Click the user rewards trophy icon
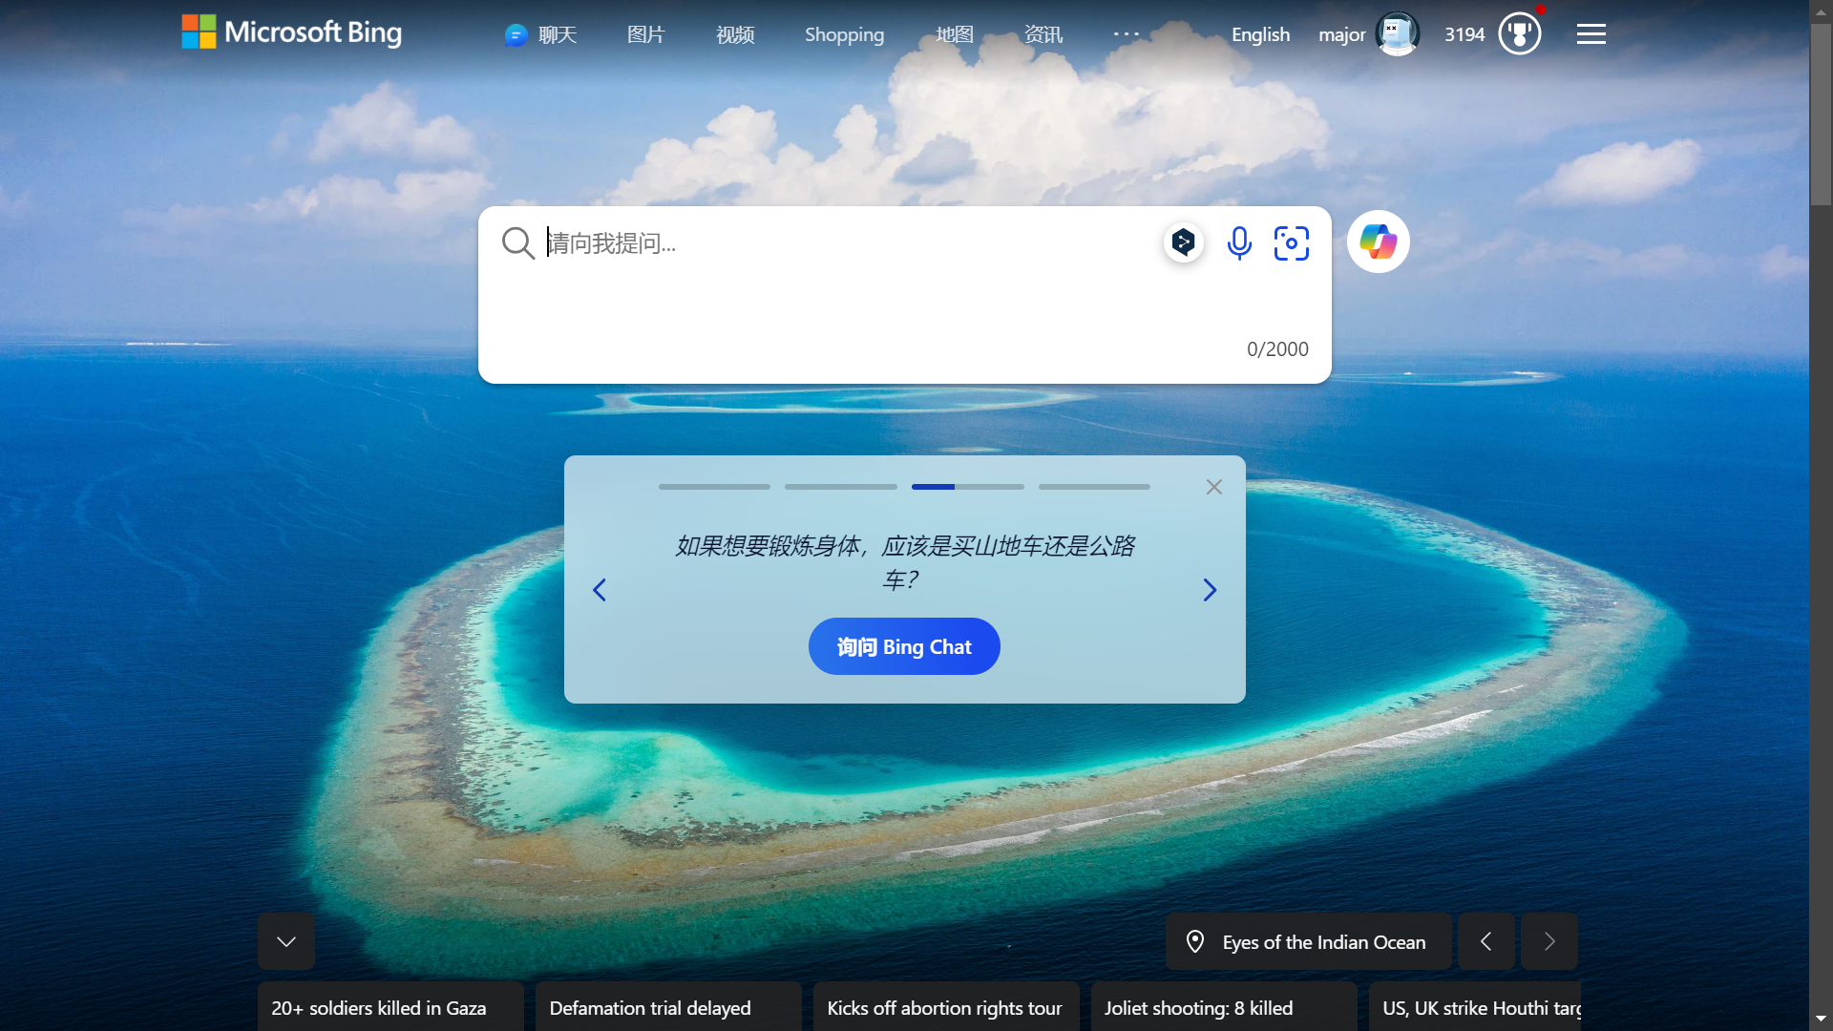 click(x=1521, y=34)
